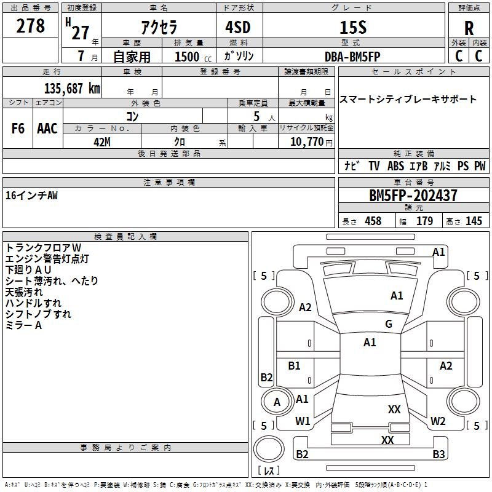Image resolution: width=492 pixels, height=492 pixels.
Task: Click the アルミ equipment entry
Action: tap(442, 165)
